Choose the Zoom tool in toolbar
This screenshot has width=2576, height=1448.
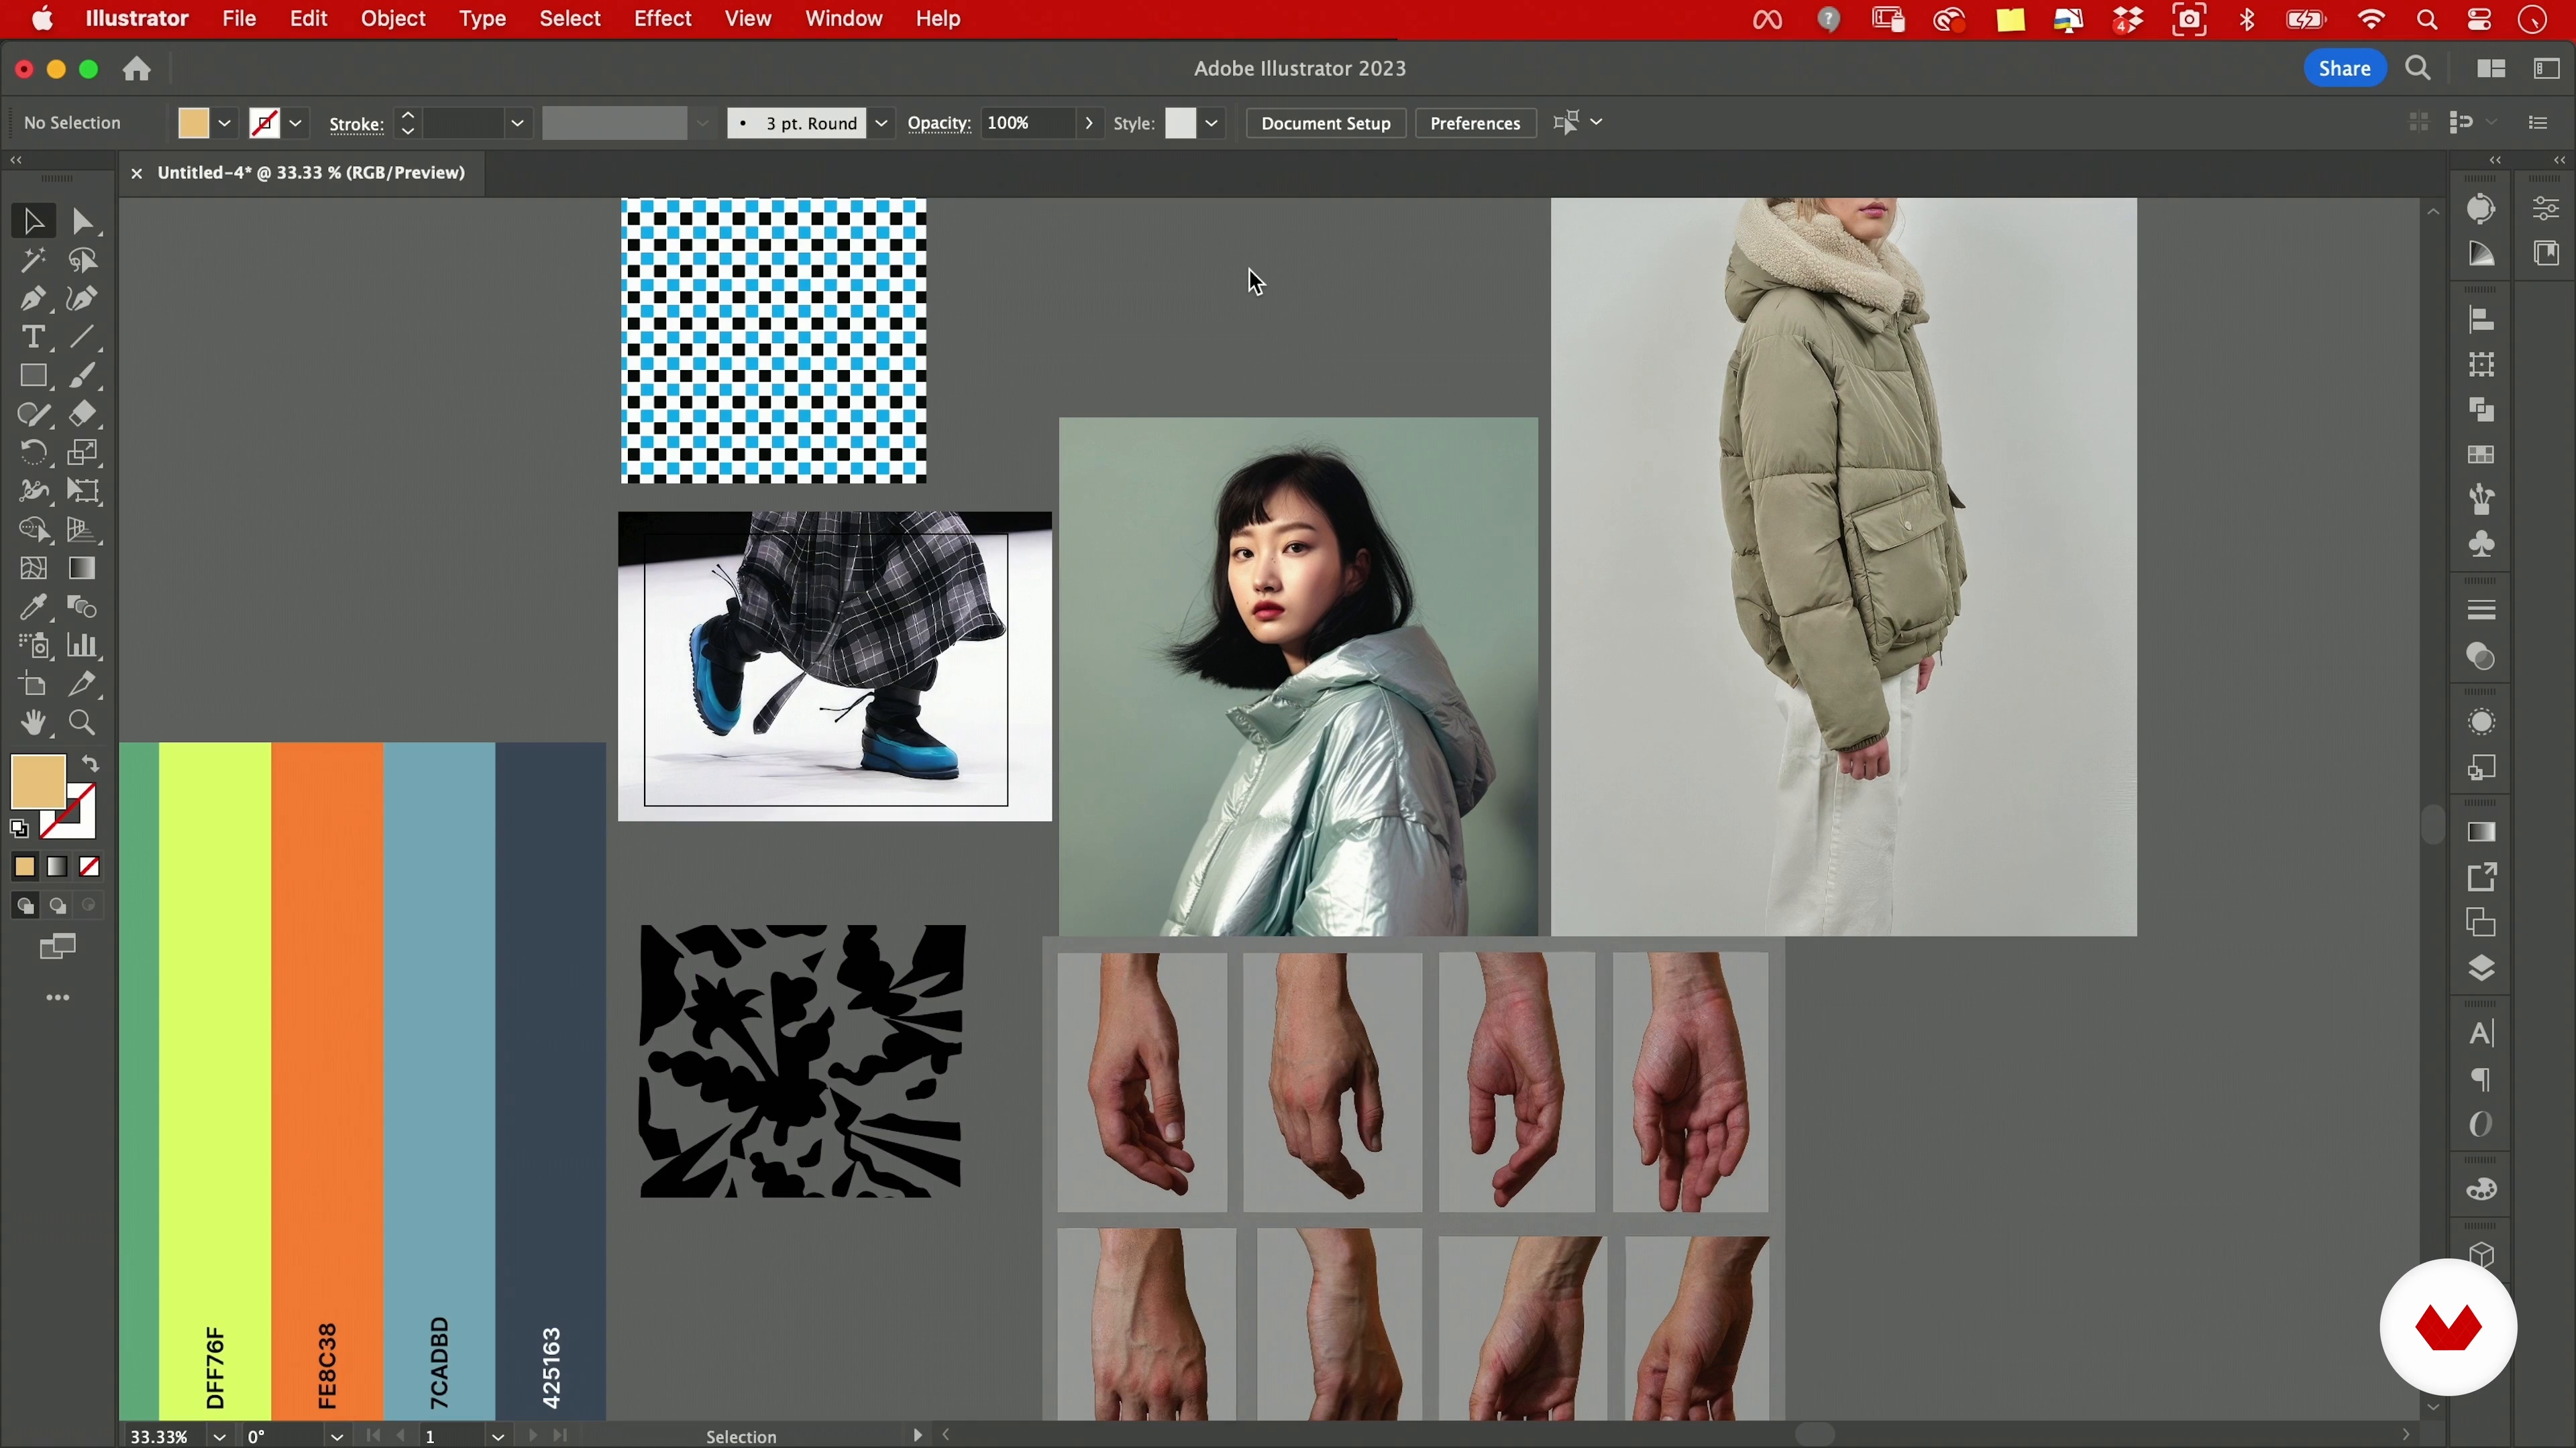[83, 723]
